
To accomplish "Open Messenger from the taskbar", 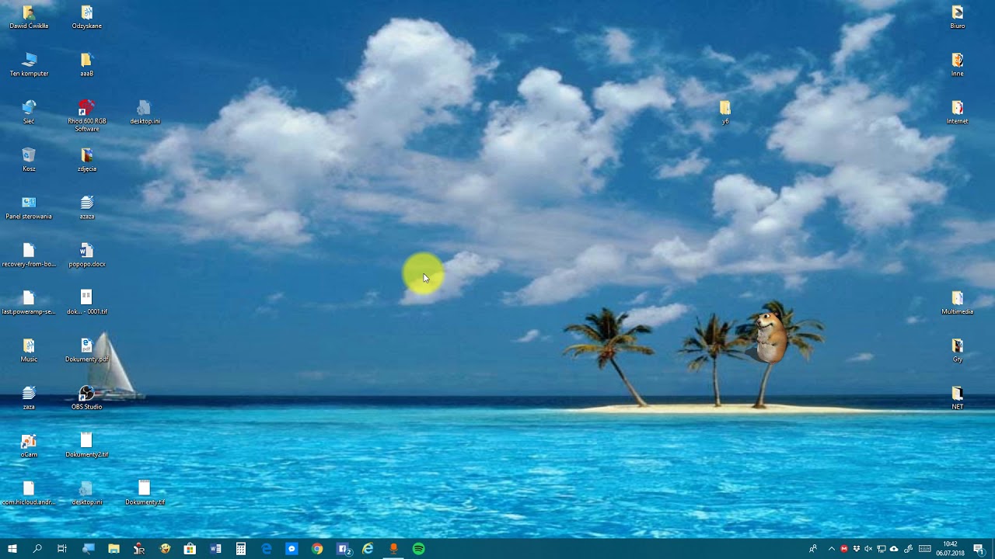I will pyautogui.click(x=292, y=549).
